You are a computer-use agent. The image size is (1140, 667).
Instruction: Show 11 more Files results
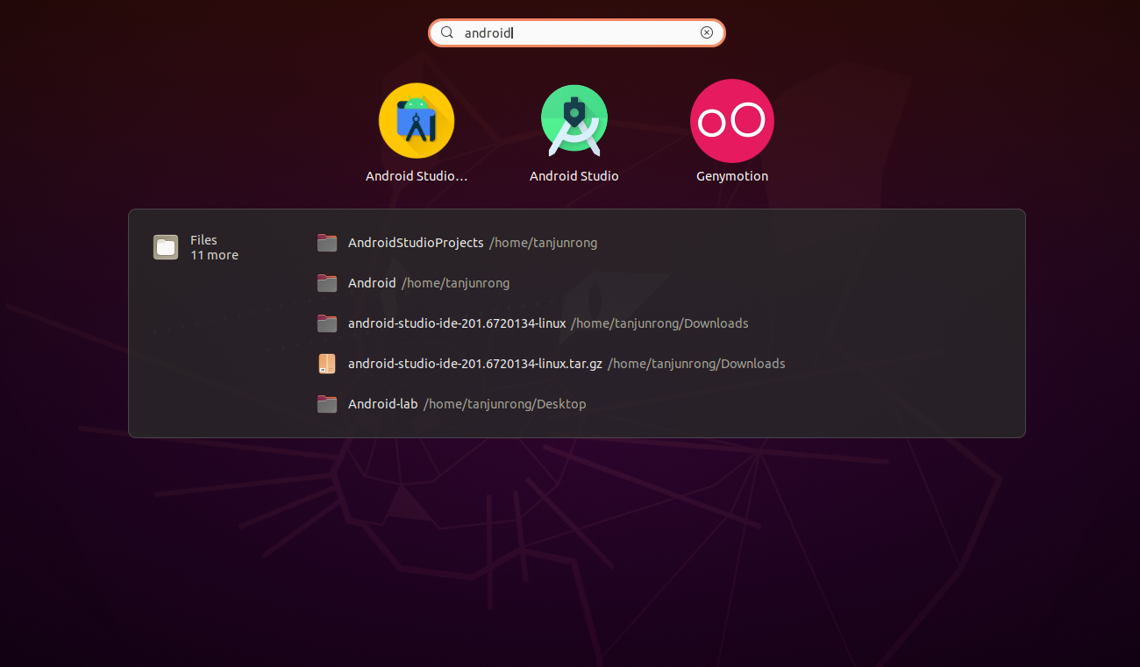(214, 255)
